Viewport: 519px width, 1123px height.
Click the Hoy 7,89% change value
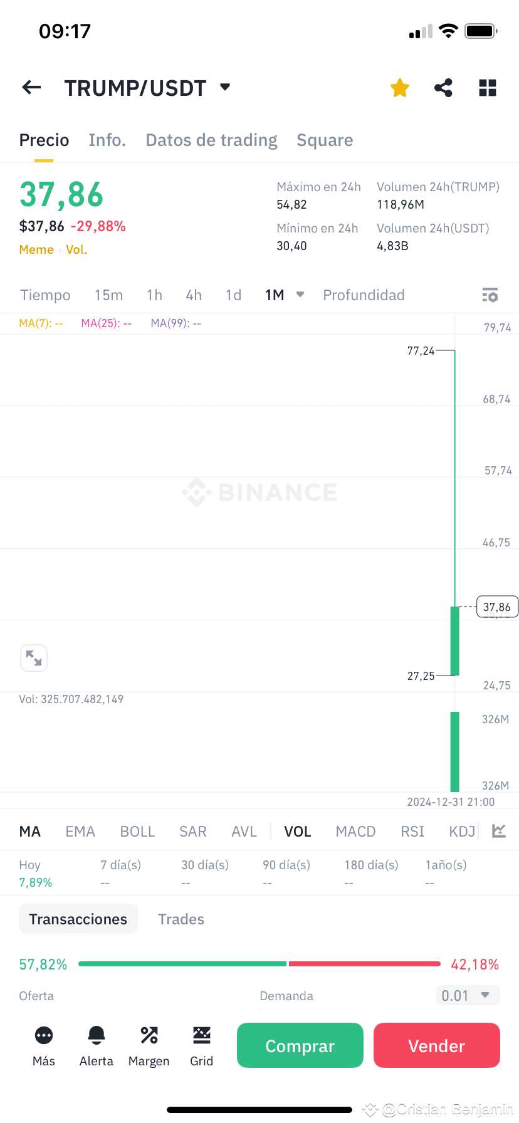pos(36,882)
